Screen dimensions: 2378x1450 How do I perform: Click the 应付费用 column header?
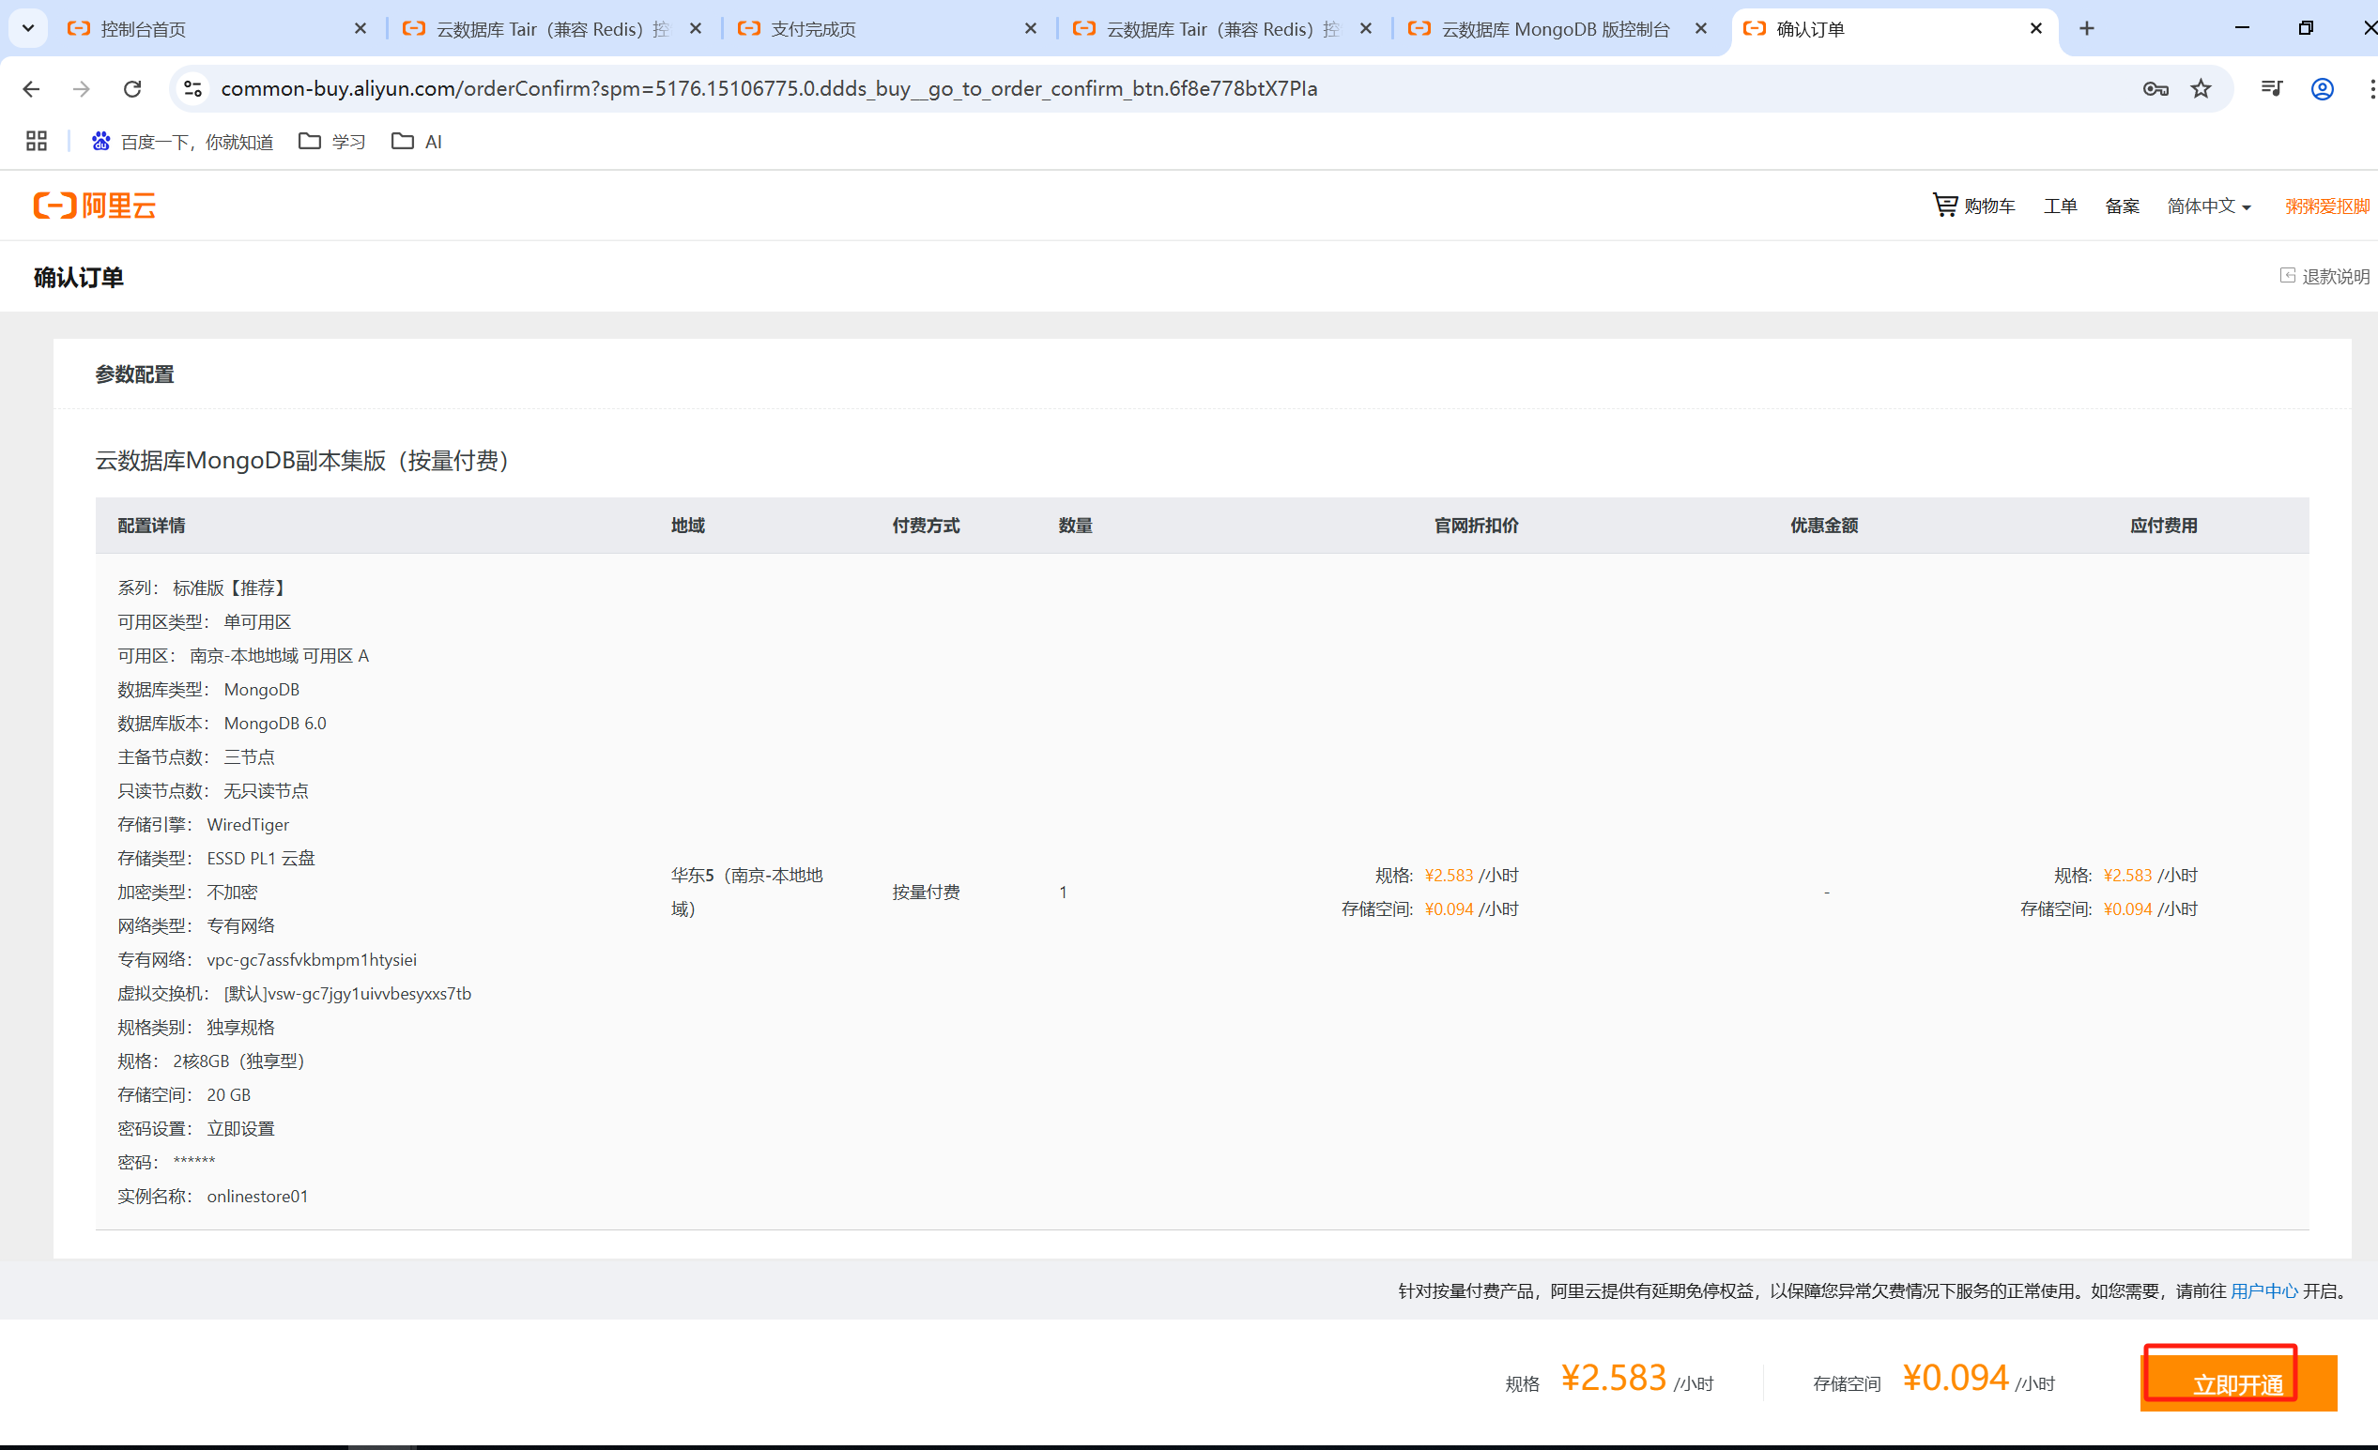click(2163, 526)
